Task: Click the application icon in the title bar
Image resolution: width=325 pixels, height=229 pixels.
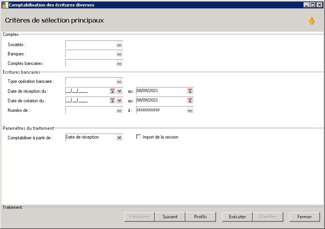Action: pos(5,5)
